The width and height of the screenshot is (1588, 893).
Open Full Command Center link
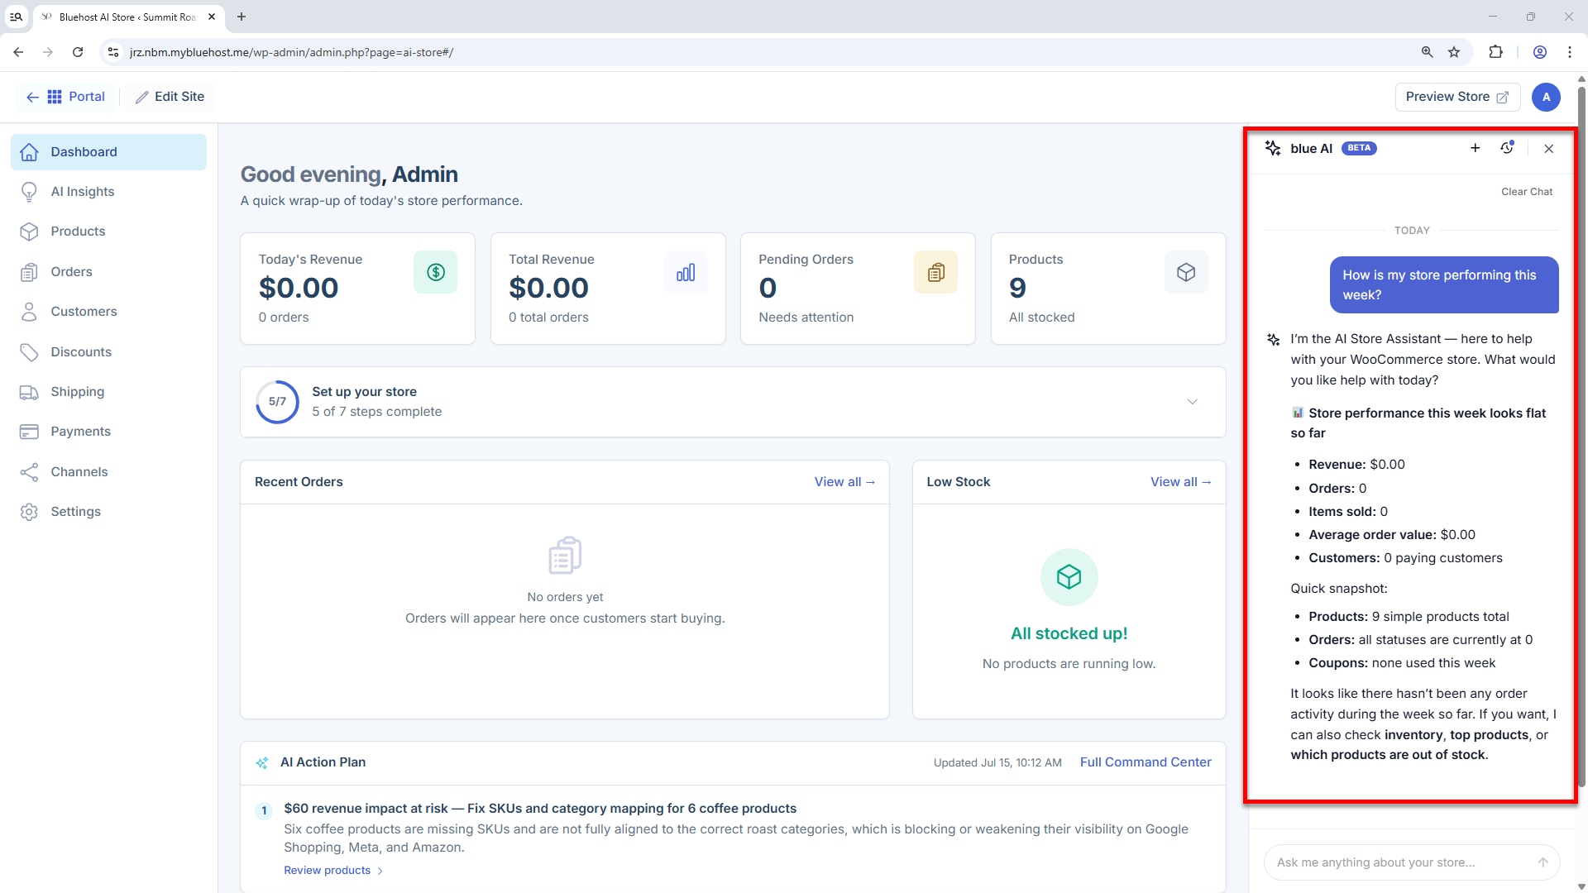[1146, 762]
